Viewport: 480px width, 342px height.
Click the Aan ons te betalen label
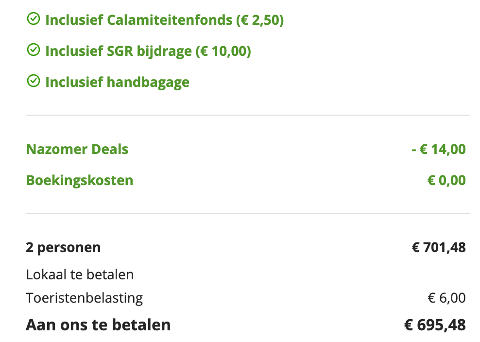tap(98, 325)
